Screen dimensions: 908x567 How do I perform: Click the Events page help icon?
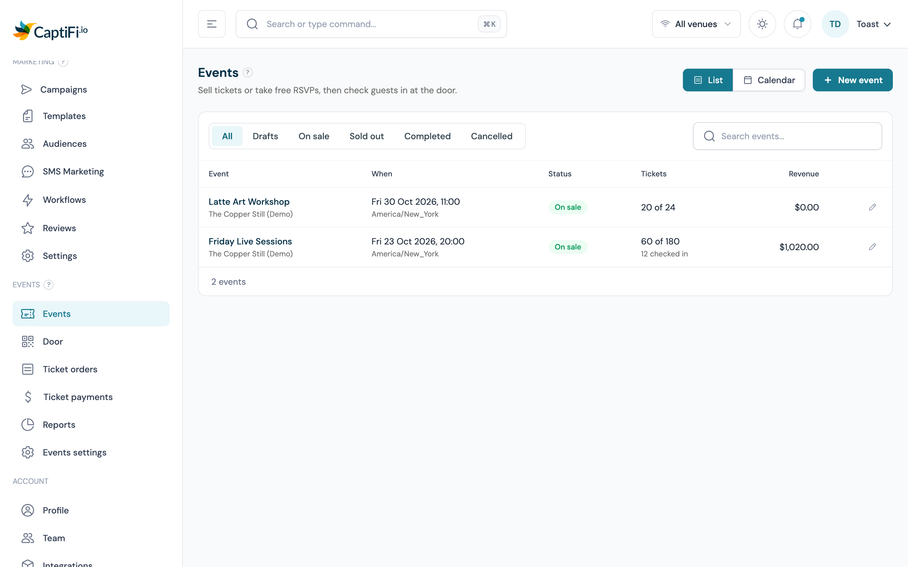tap(247, 72)
